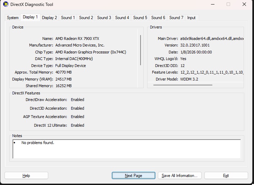Click the total memory value "40770 MB"
Screen dimensions: 254x185
tap(63, 72)
